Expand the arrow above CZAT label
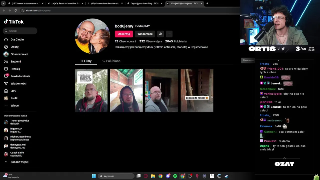 pyautogui.click(x=284, y=158)
